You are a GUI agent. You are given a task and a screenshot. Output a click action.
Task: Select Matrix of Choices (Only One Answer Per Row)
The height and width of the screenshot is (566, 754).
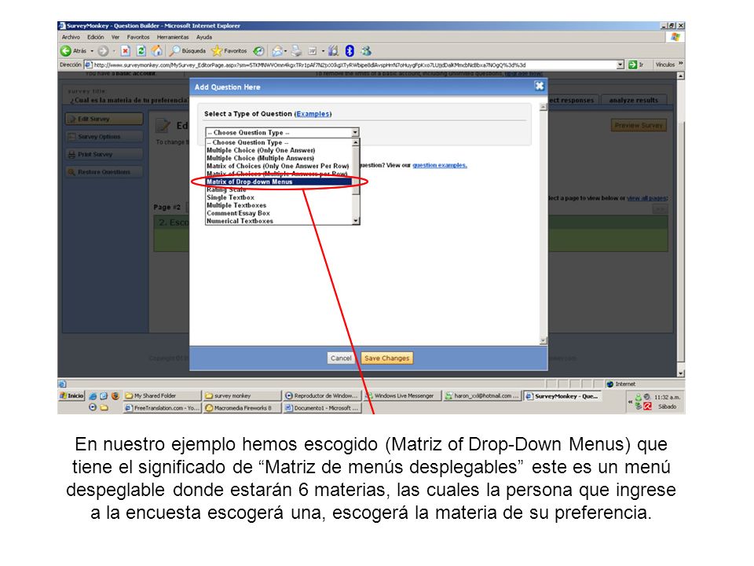pyautogui.click(x=278, y=166)
